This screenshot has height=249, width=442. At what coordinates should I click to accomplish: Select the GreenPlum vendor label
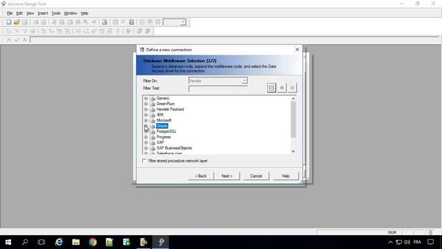click(x=166, y=104)
